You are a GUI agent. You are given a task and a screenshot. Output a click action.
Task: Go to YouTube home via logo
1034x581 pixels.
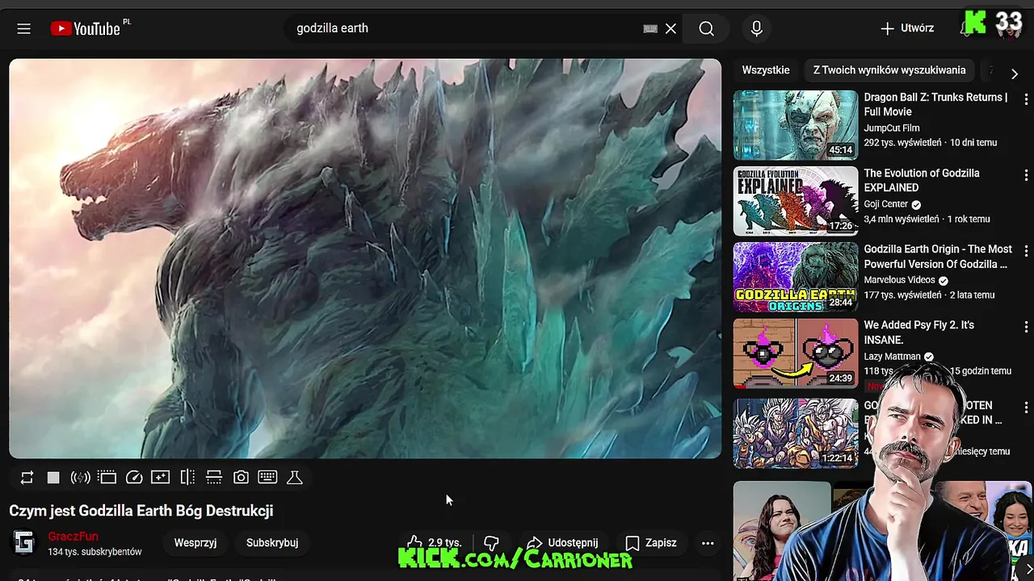(85, 29)
